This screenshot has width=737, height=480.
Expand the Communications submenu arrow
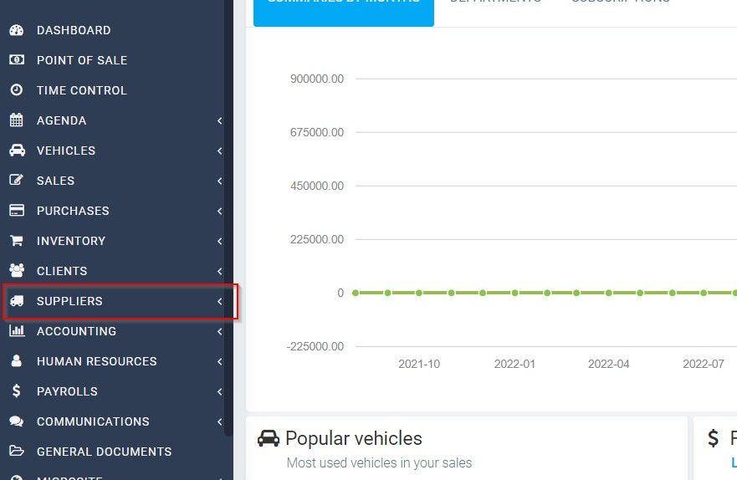coord(219,421)
